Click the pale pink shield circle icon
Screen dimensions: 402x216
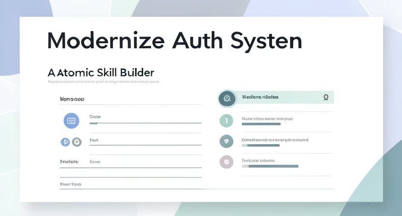226,162
